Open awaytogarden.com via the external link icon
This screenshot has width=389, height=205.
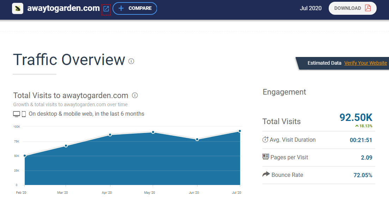tap(106, 9)
